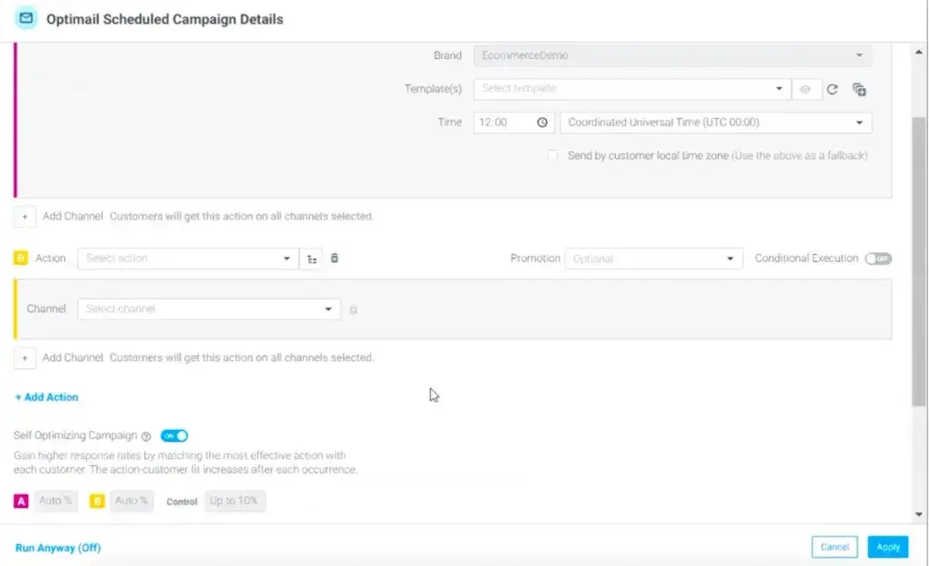The width and height of the screenshot is (929, 566).
Task: Click the Cancel button
Action: point(834,547)
